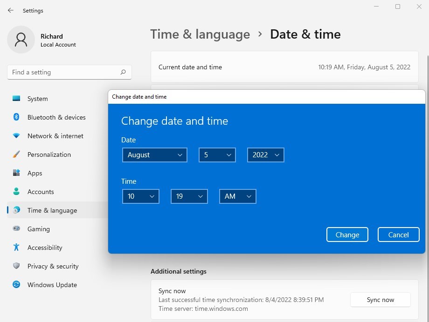
Task: Open Accounts using its person icon
Action: [x=16, y=192]
